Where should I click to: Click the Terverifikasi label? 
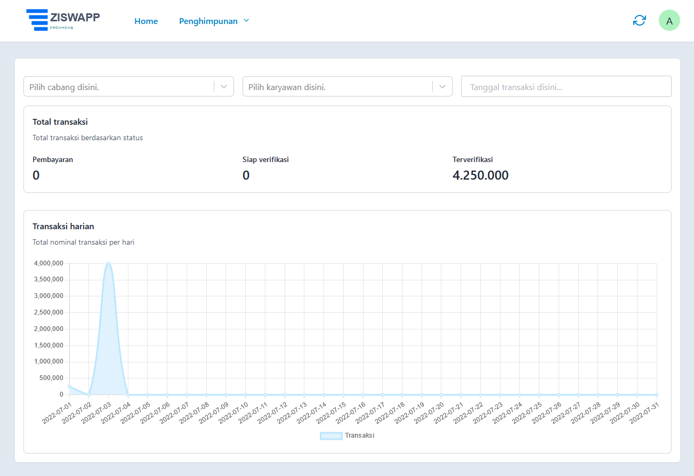pos(473,159)
